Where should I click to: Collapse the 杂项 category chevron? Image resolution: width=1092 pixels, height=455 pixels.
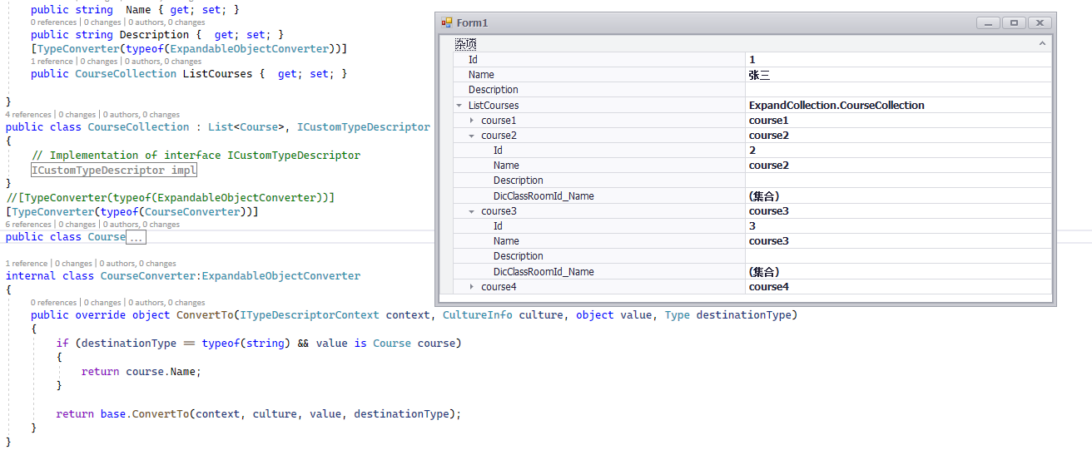(x=1041, y=44)
